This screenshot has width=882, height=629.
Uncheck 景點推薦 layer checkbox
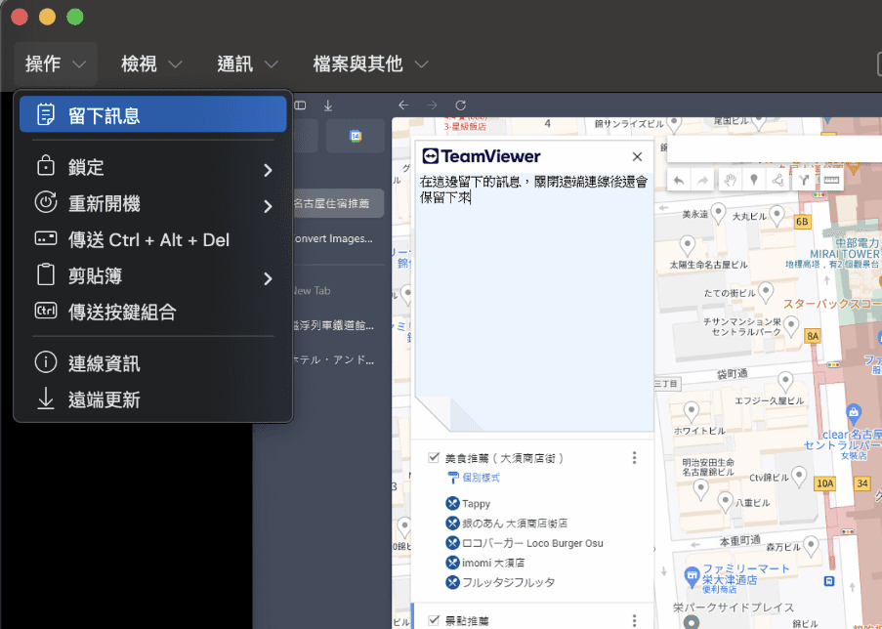[x=433, y=620]
